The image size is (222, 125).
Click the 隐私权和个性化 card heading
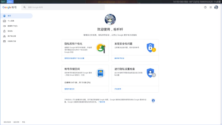73,44
